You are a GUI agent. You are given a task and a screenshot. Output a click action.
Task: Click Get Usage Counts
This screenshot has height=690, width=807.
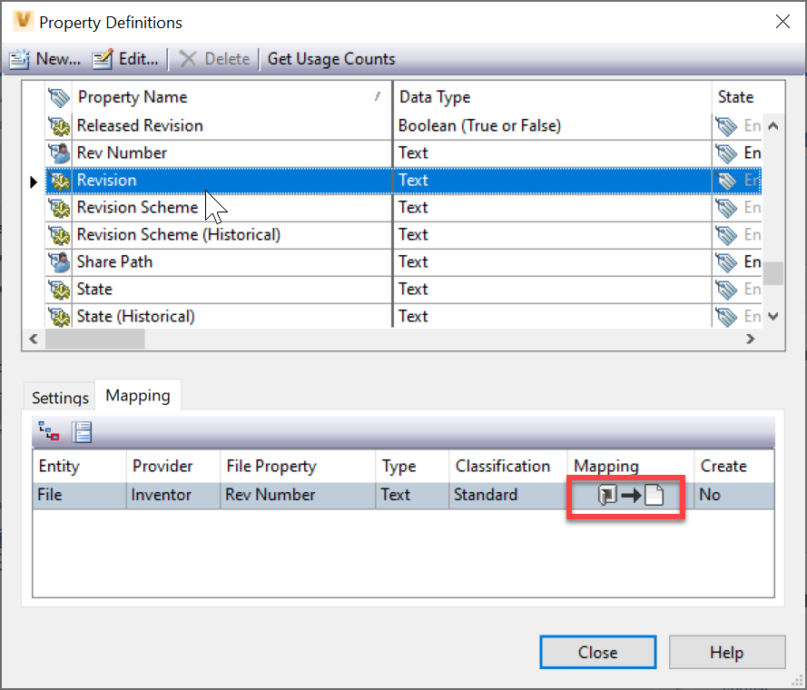tap(330, 58)
